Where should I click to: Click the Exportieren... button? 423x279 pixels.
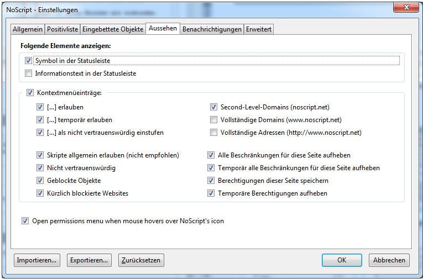[x=89, y=260]
